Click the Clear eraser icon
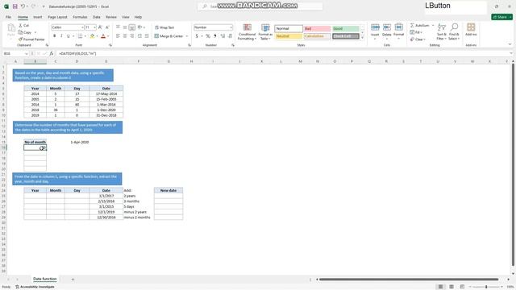The image size is (516, 290). tap(412, 39)
